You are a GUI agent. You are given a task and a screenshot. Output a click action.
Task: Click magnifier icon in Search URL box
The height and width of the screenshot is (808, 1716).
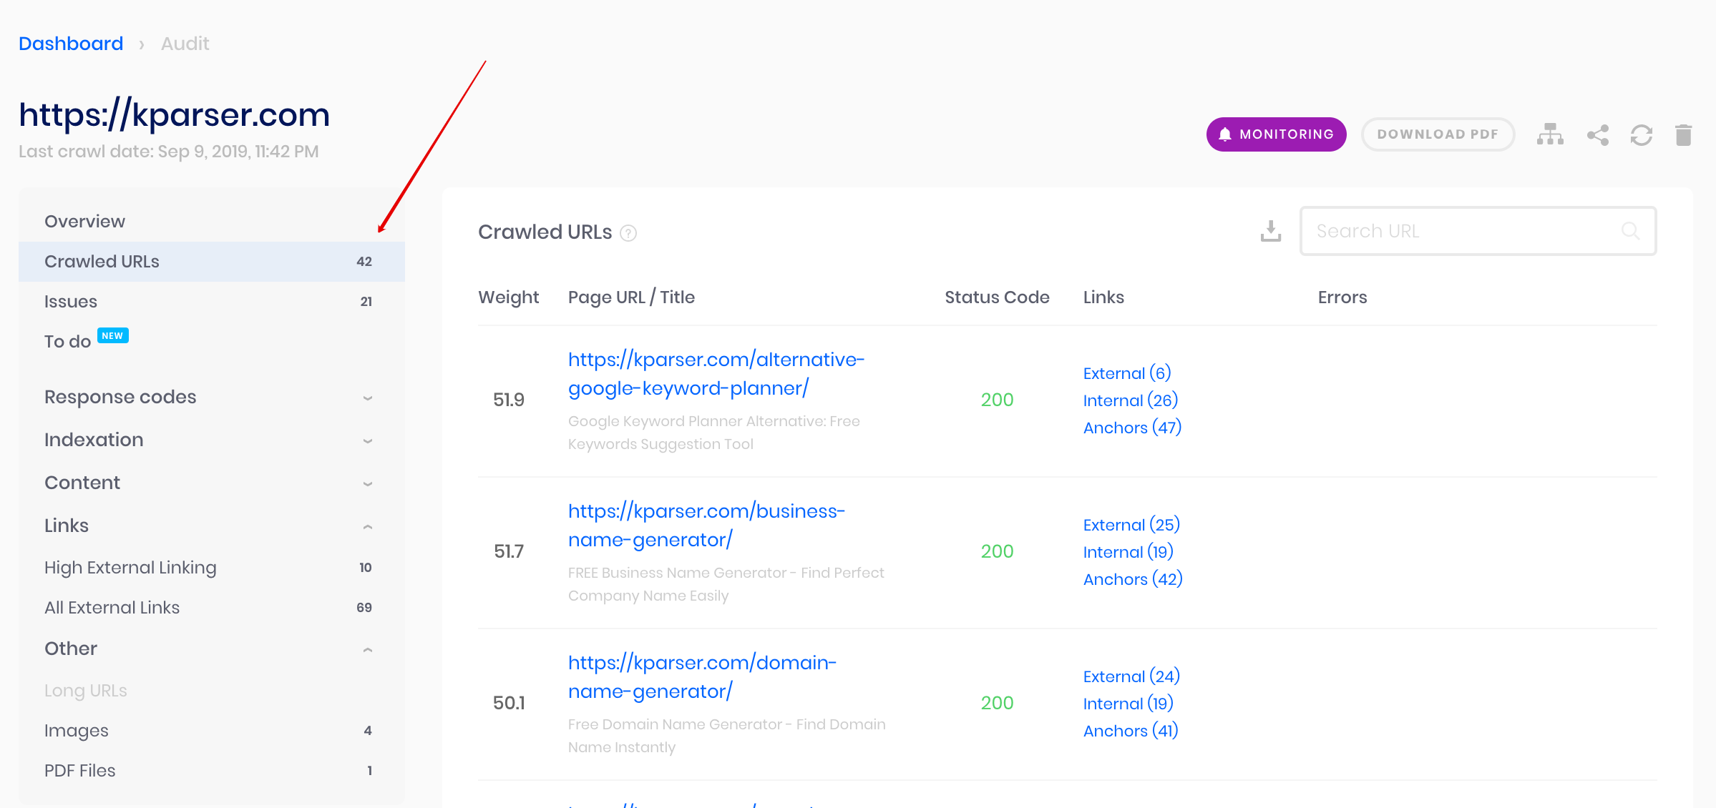[1630, 231]
